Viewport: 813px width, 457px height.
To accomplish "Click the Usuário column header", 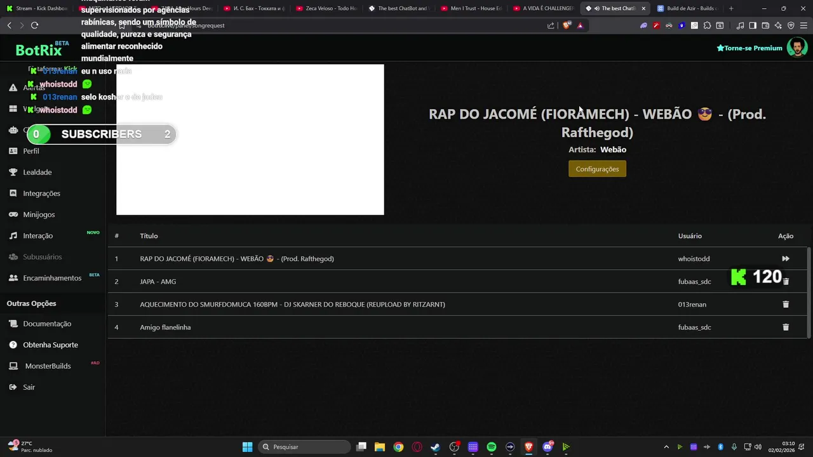I will click(690, 235).
